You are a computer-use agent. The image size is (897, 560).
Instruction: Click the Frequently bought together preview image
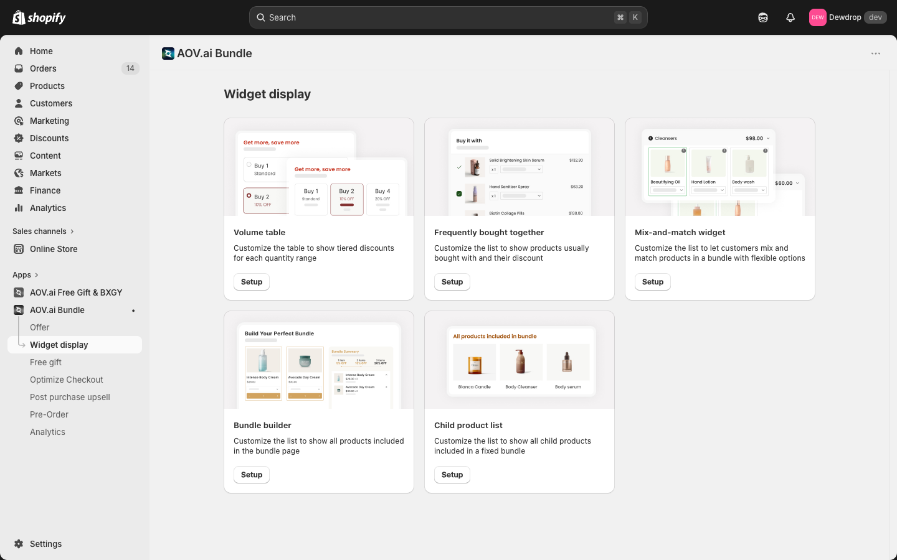tap(520, 167)
